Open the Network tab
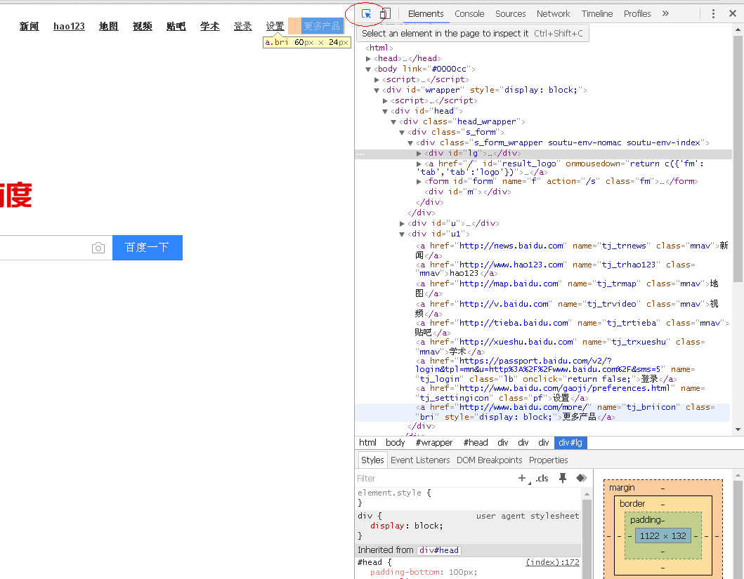This screenshot has height=579, width=744. (553, 14)
